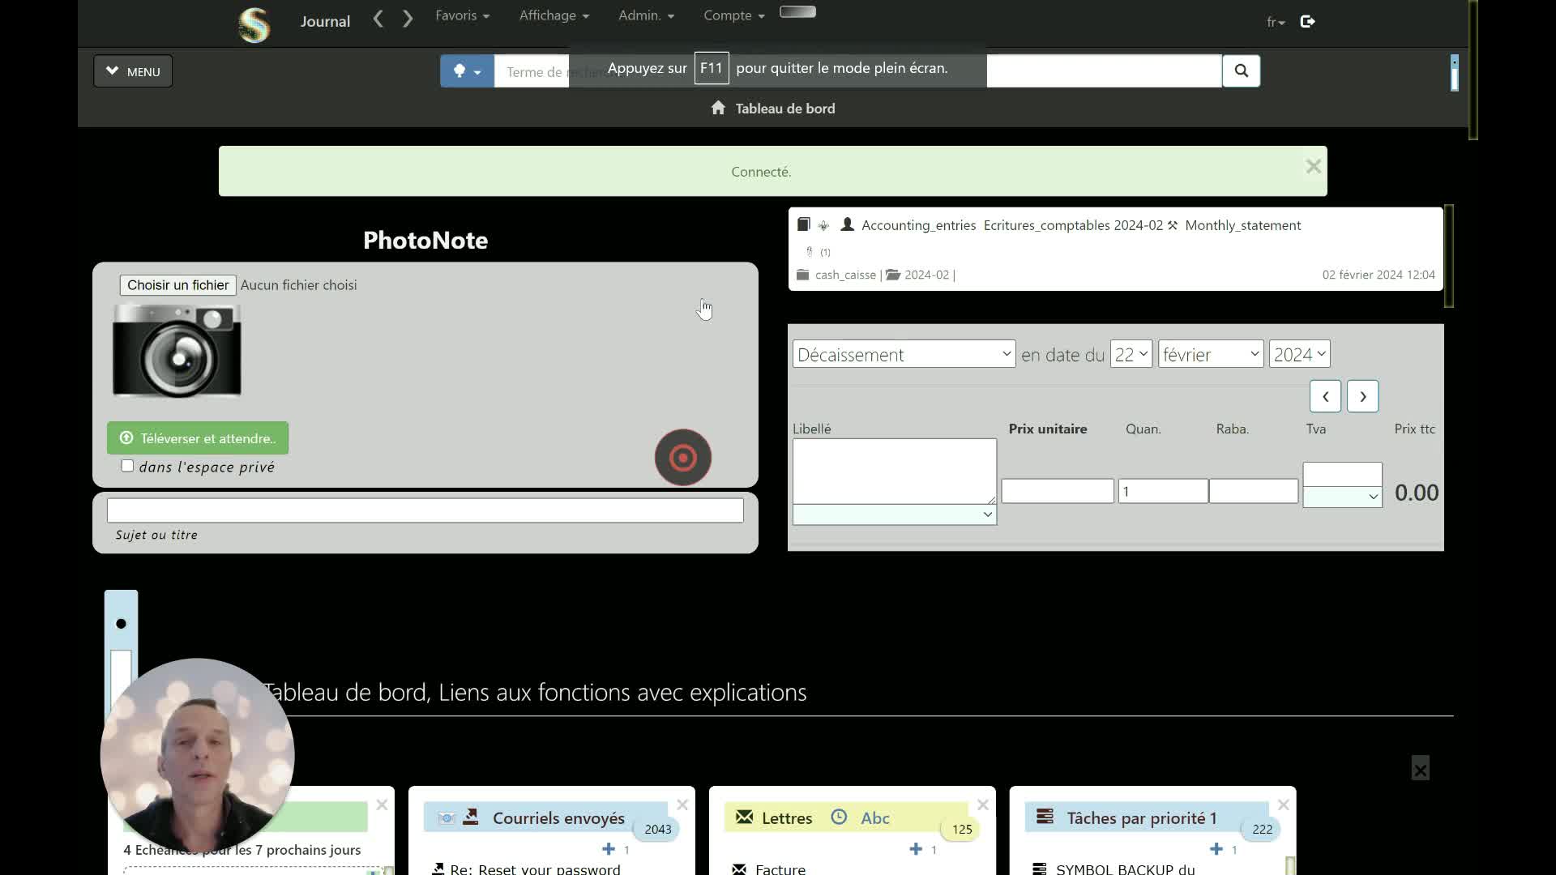Go to previous journal with left chevron

pos(378,19)
